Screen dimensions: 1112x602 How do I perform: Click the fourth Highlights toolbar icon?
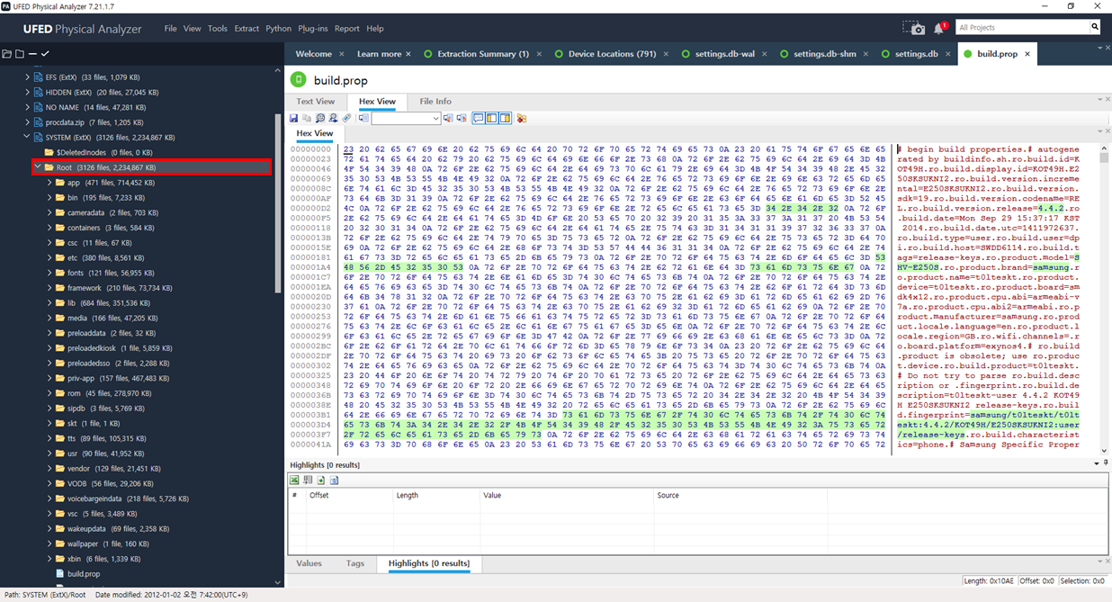[x=334, y=481]
